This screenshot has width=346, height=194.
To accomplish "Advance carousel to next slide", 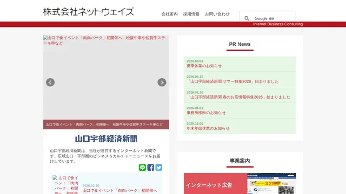I will [x=162, y=82].
